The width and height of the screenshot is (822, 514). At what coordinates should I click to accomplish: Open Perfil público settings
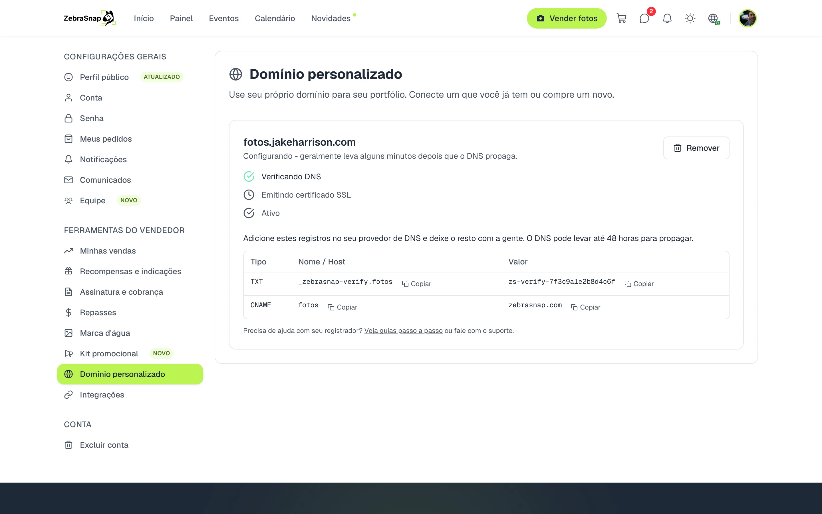(130, 77)
